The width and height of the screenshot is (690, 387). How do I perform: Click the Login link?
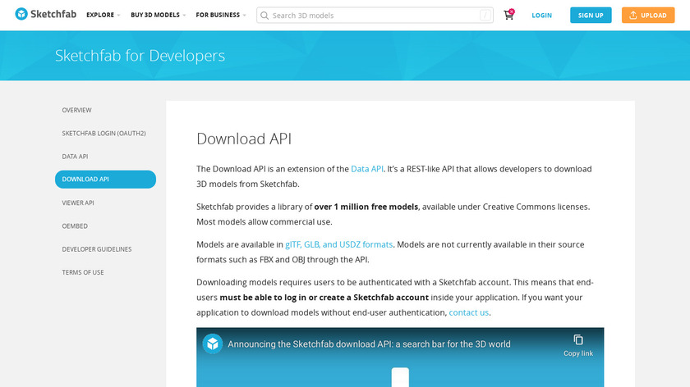(541, 16)
